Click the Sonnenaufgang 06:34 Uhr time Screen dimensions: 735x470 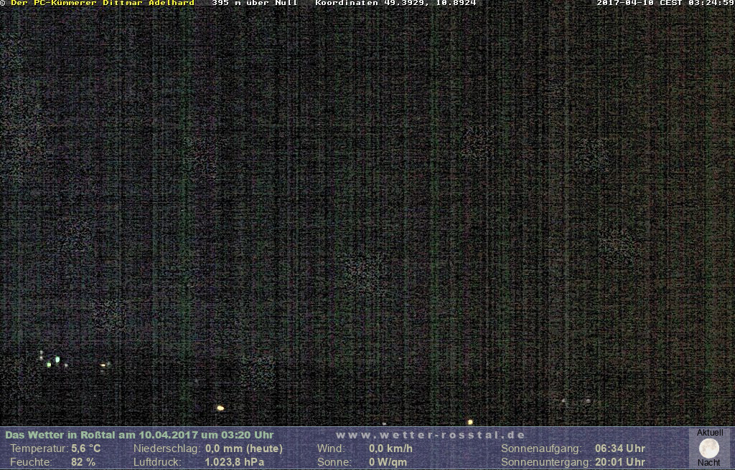[x=619, y=449]
